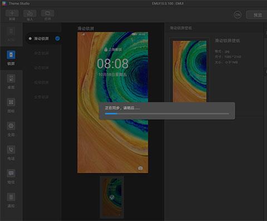The image size is (267, 221).
Task: Toggle the blue checkmark beside 滑动锁屏
Action: pos(57,38)
